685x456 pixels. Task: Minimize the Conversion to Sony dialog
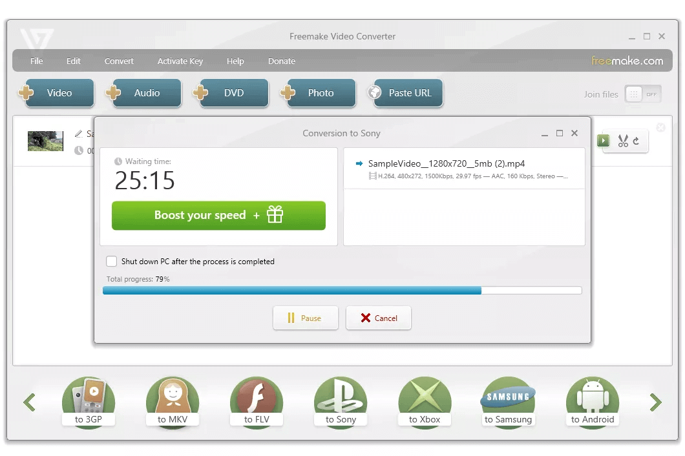pos(545,134)
